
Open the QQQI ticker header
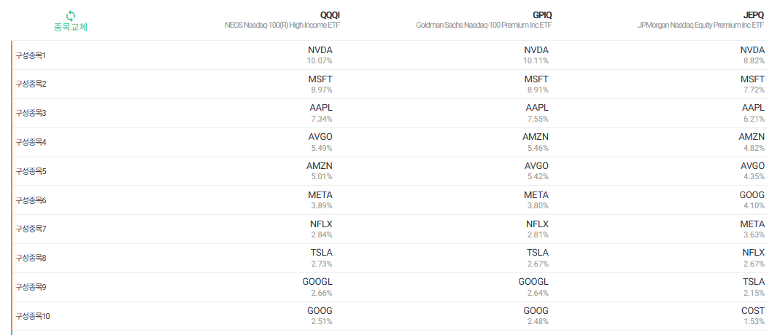click(x=330, y=15)
